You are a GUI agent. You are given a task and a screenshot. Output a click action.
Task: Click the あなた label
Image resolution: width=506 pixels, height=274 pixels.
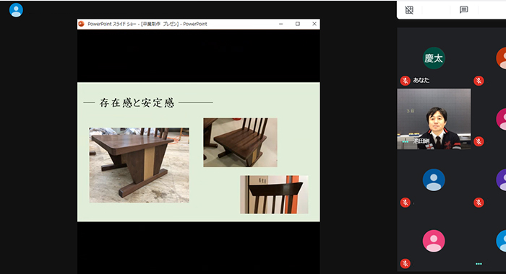click(421, 81)
